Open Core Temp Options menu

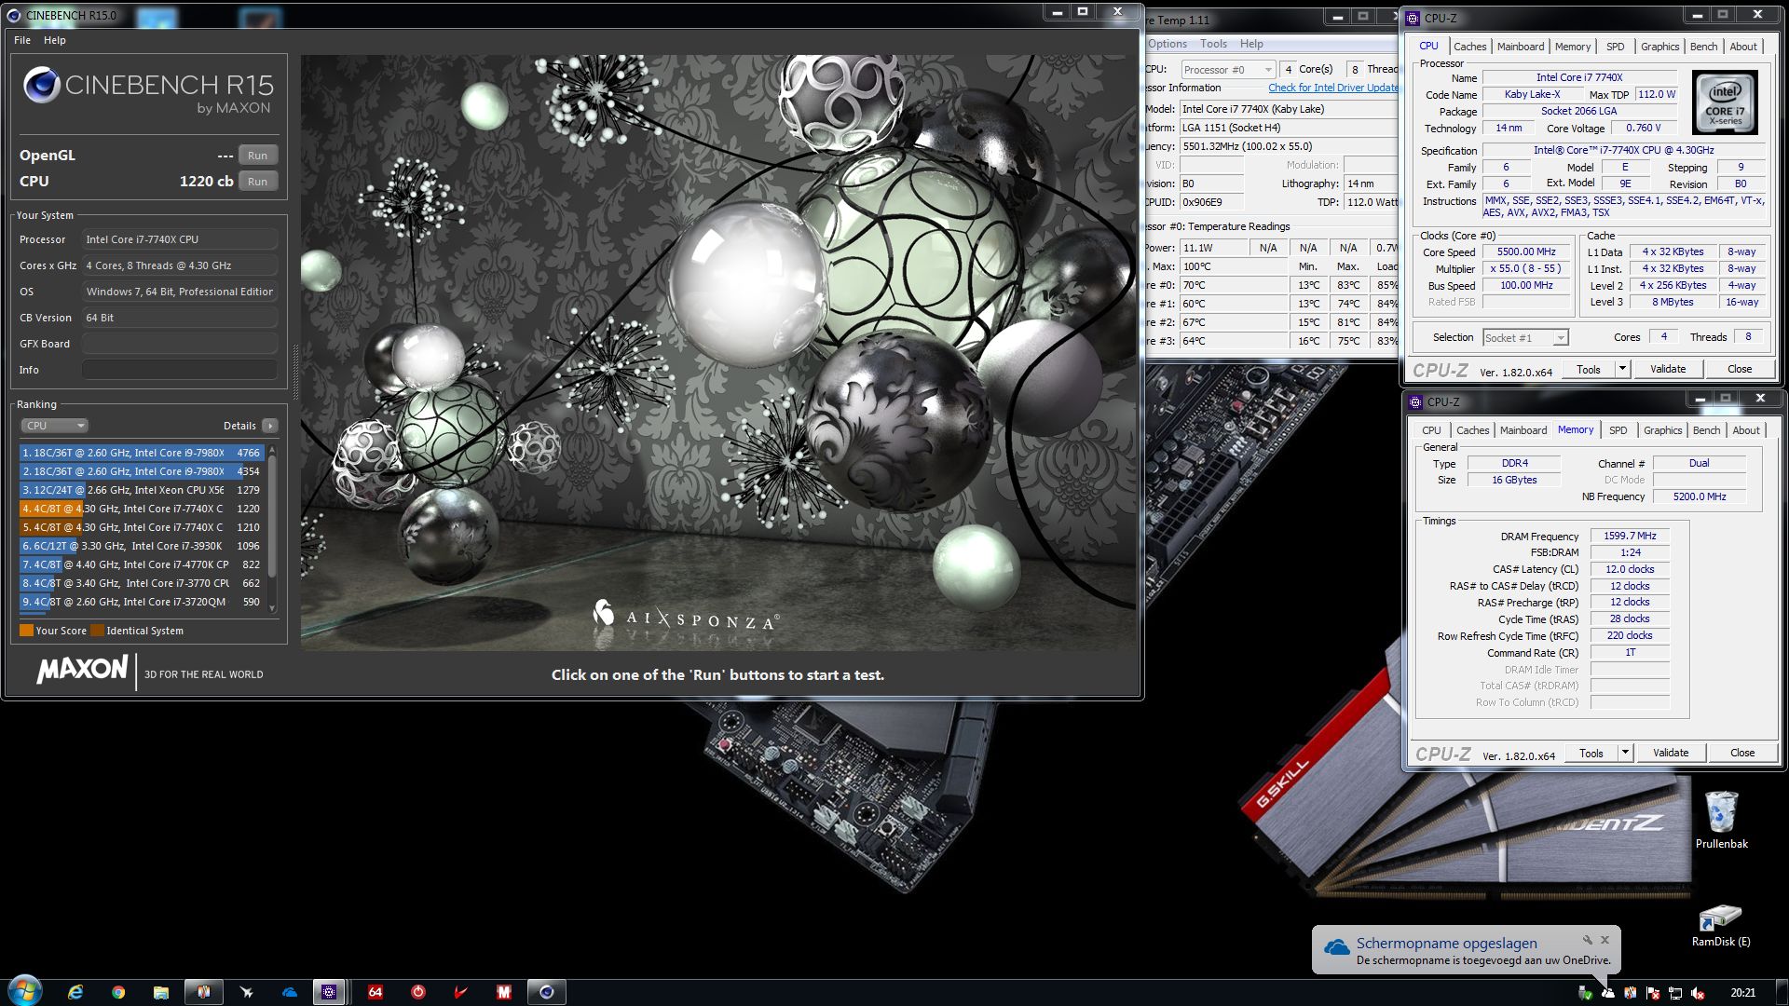[1167, 44]
